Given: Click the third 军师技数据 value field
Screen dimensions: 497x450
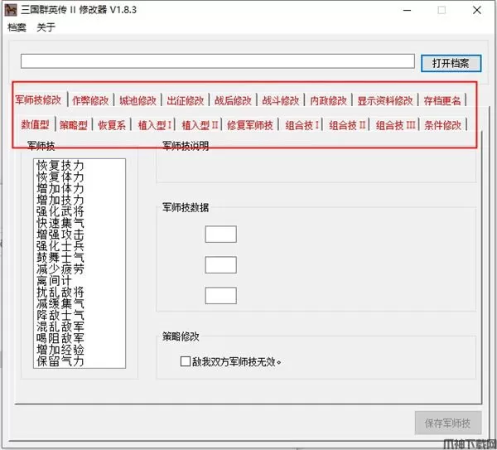Looking at the screenshot, I should (220, 295).
